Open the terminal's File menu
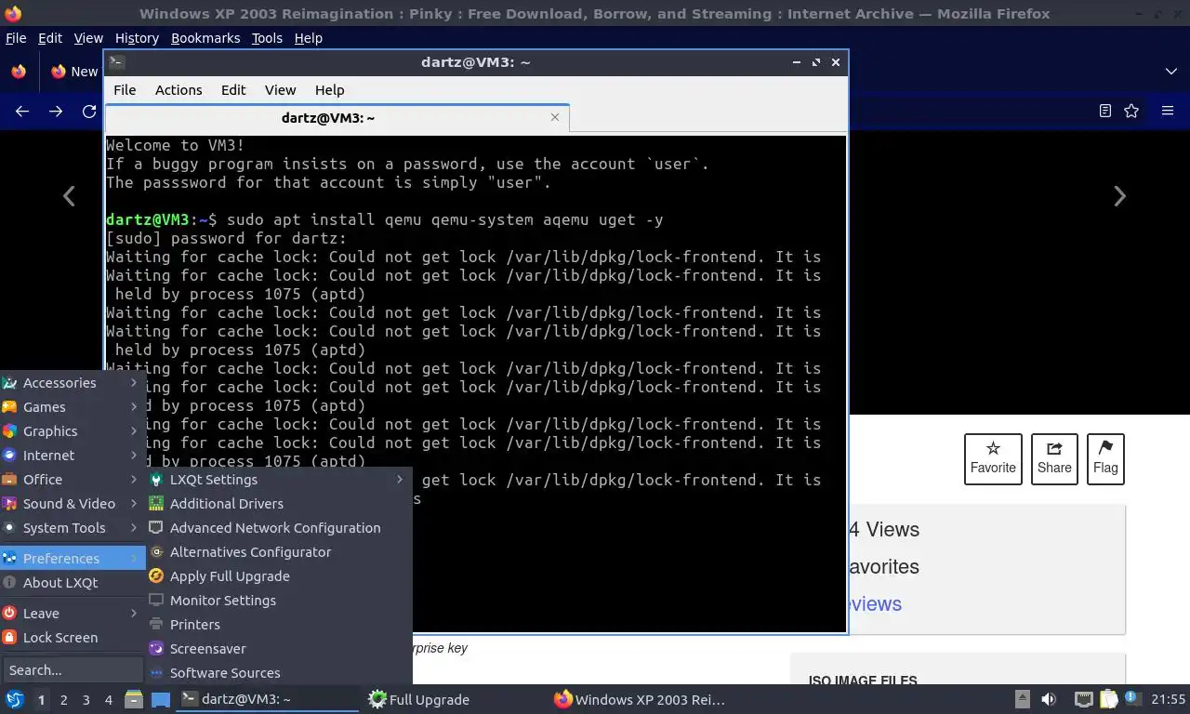This screenshot has width=1190, height=714. point(125,90)
